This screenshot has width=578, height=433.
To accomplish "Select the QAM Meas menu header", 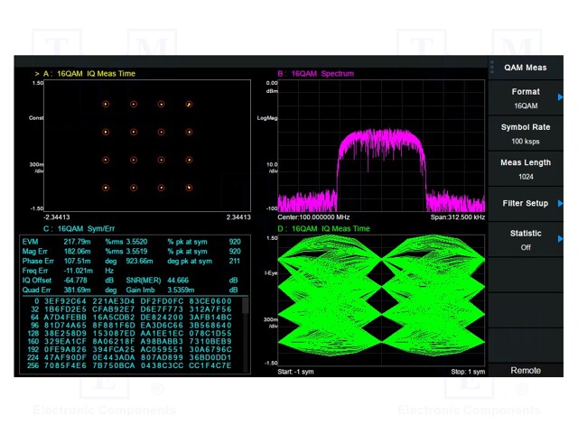I will point(525,67).
